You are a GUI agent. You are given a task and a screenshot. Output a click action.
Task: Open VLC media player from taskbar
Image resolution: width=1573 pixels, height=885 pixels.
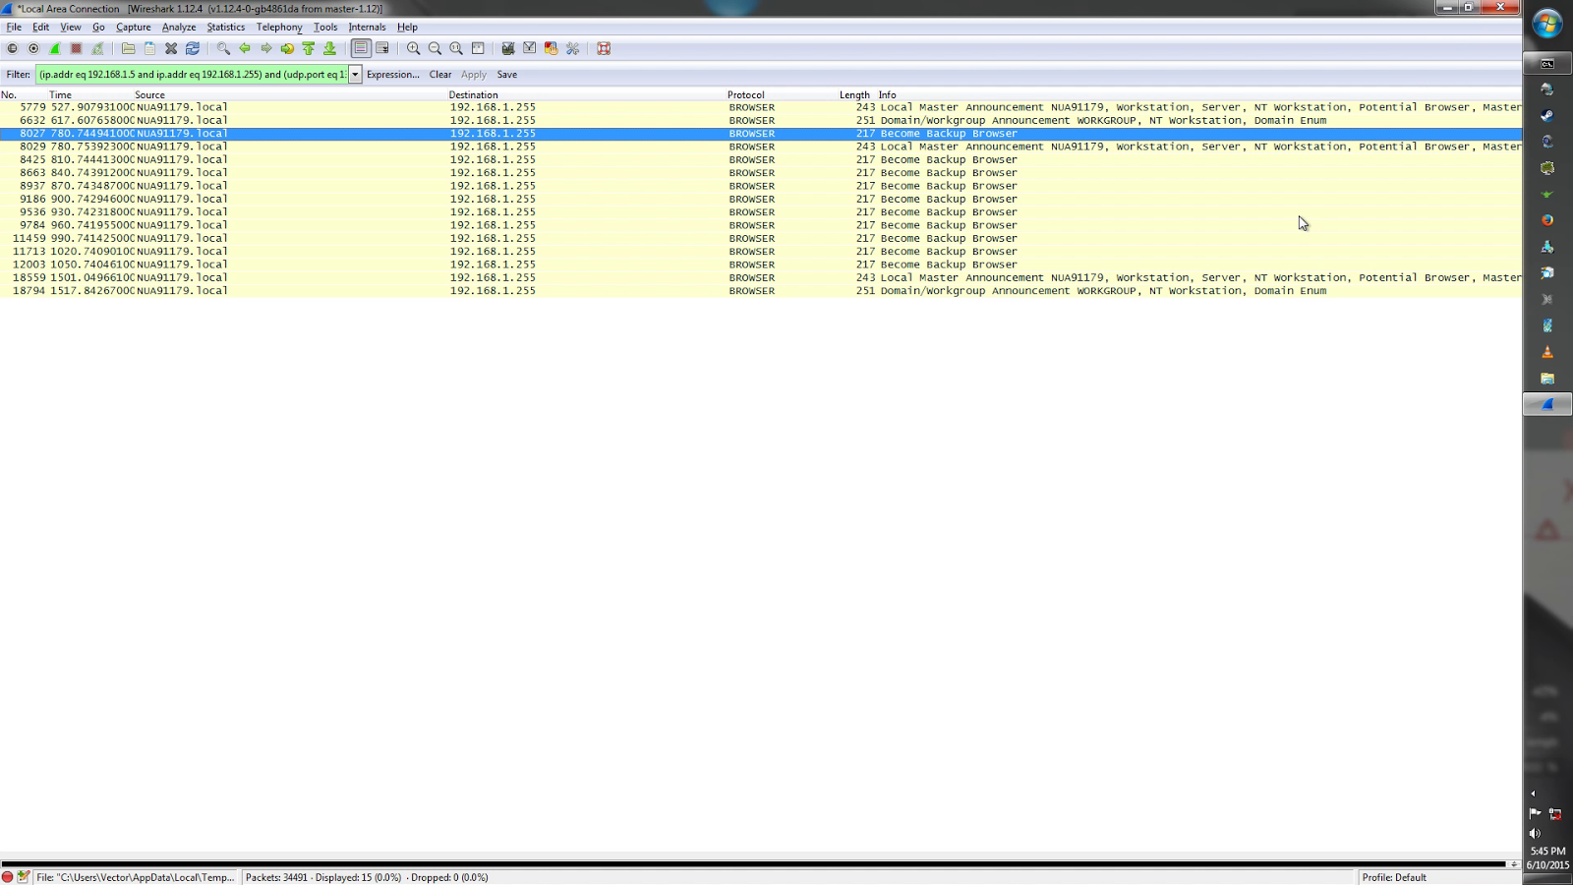(1547, 351)
